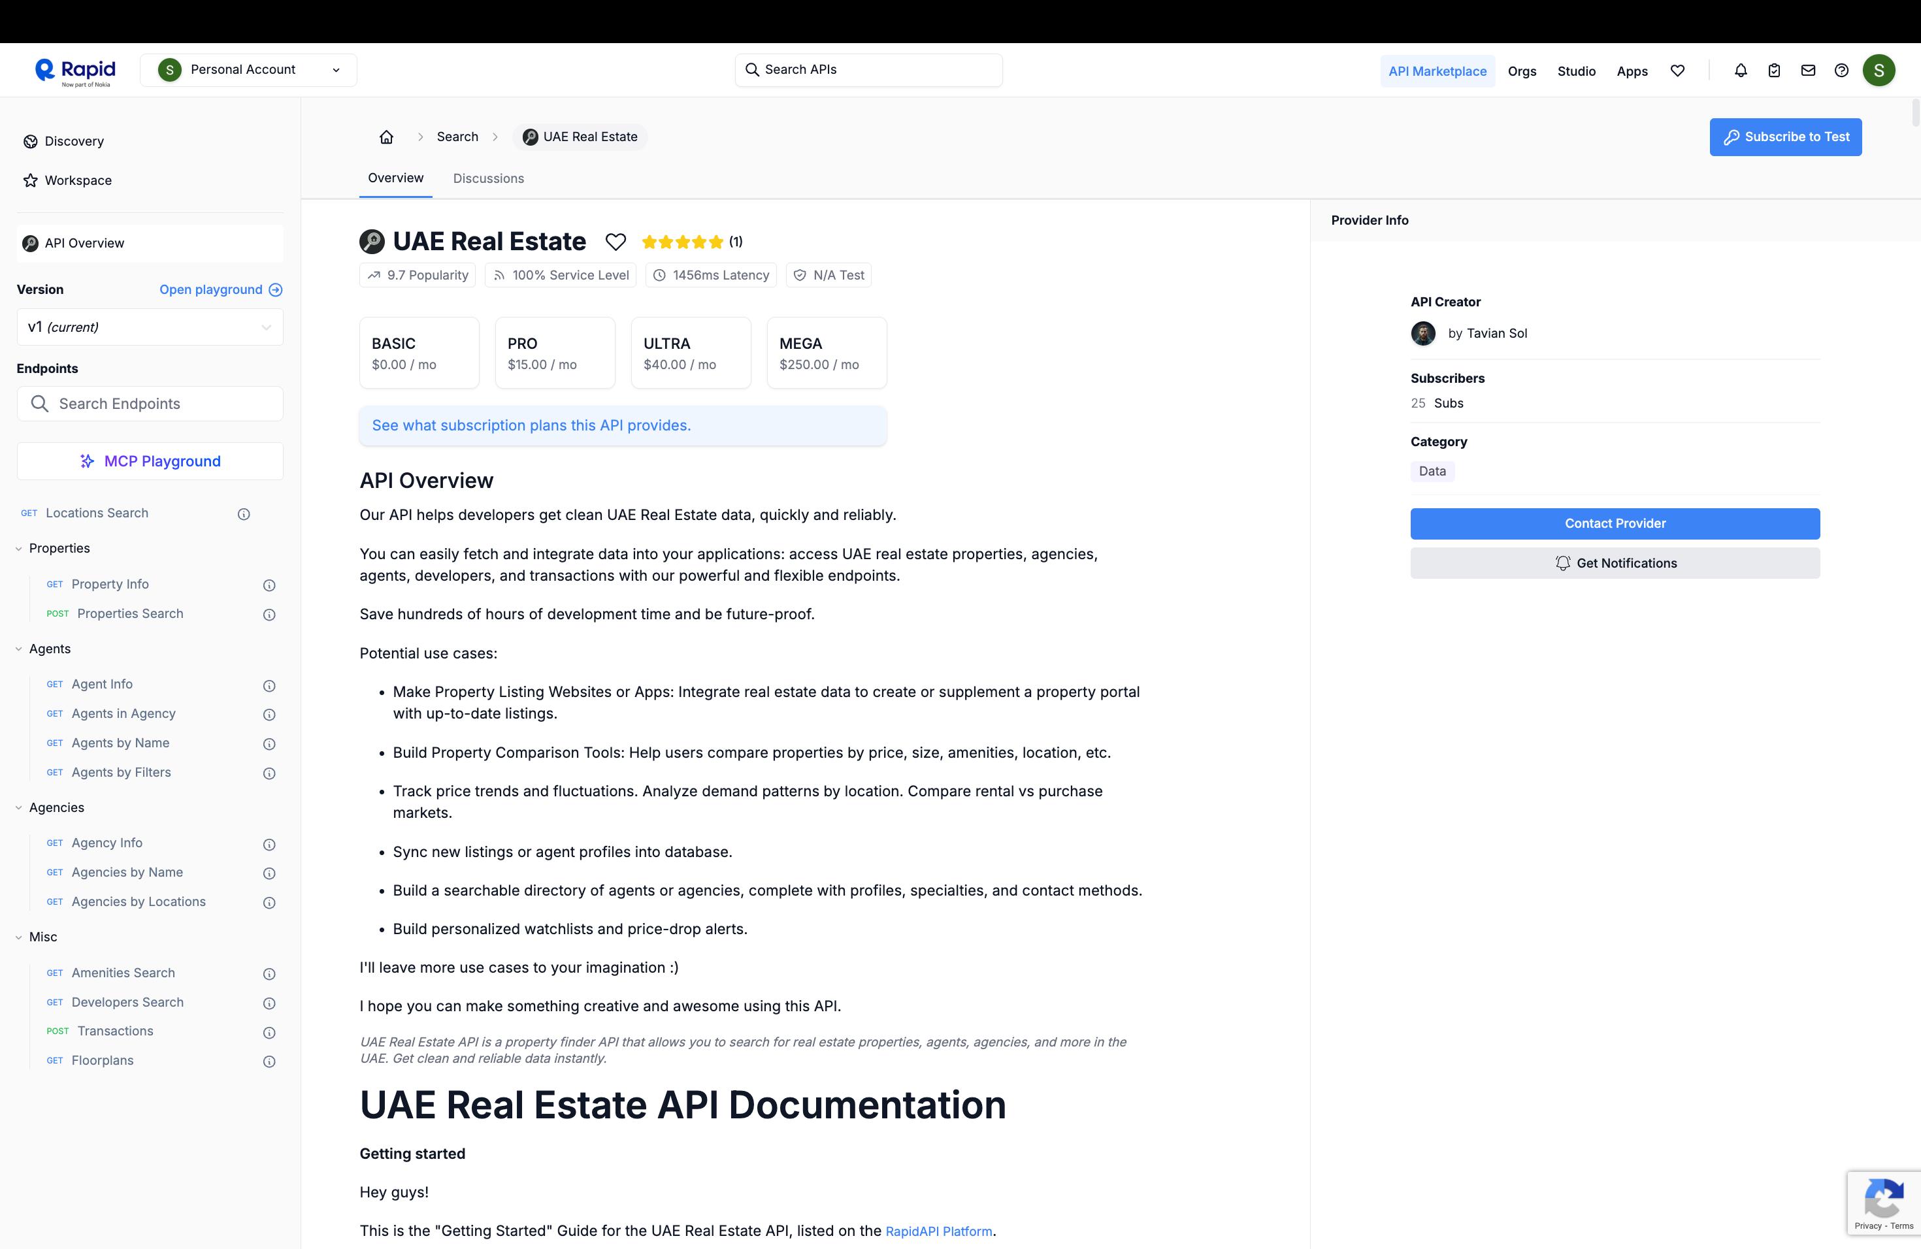1921x1249 pixels.
Task: Favorite UAE Real Estate with heart icon
Action: click(x=615, y=242)
